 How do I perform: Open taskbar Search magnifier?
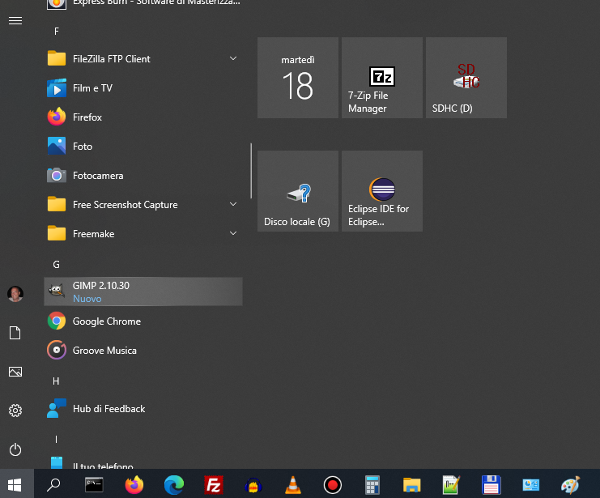pos(53,485)
